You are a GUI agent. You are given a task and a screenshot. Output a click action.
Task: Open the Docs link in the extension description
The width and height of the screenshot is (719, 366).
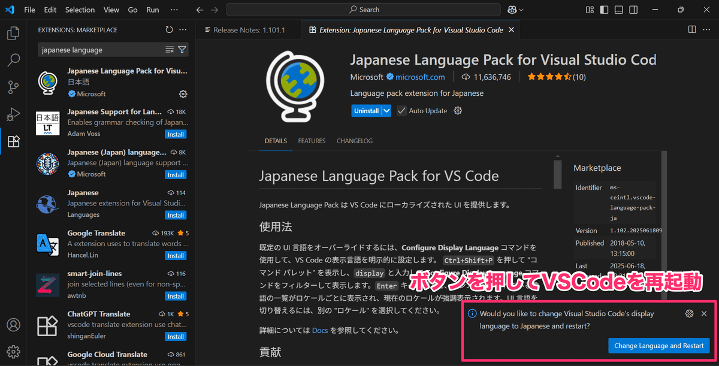click(x=319, y=330)
